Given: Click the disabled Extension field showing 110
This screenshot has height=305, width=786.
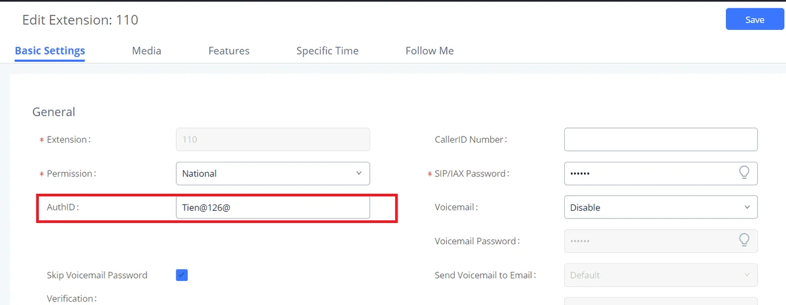Looking at the screenshot, I should [273, 139].
